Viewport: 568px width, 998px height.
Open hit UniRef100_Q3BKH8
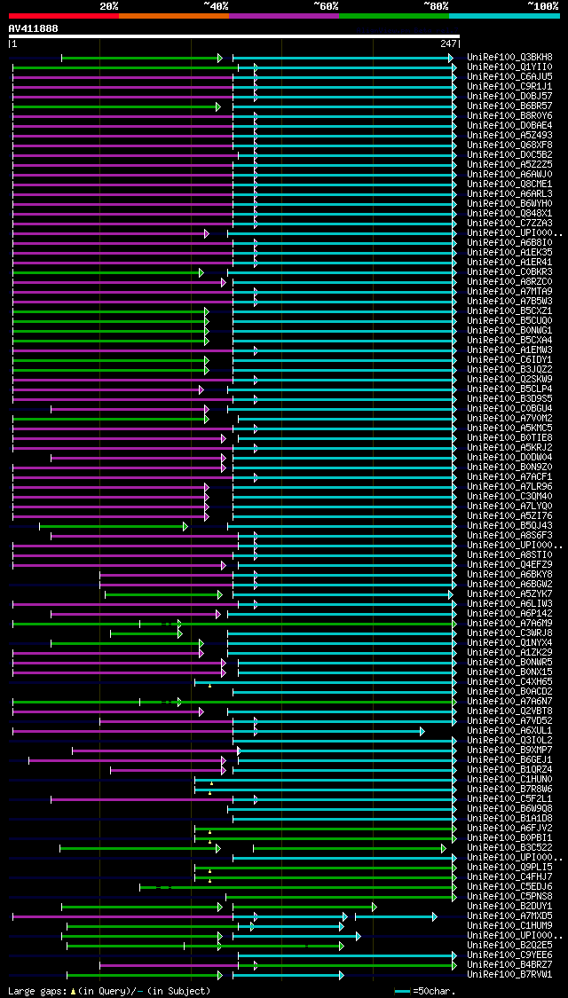point(509,58)
